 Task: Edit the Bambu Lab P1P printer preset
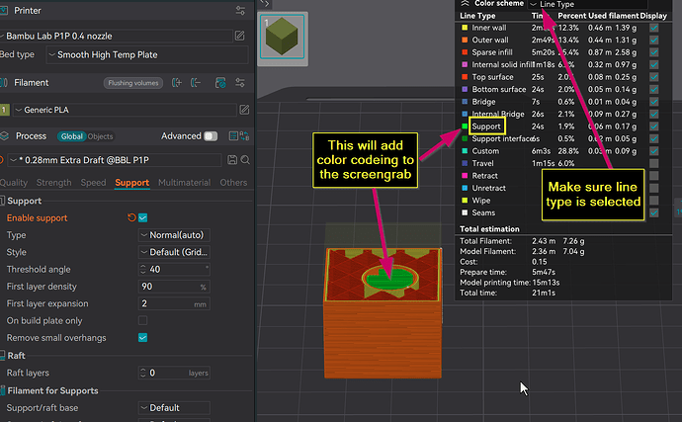239,36
